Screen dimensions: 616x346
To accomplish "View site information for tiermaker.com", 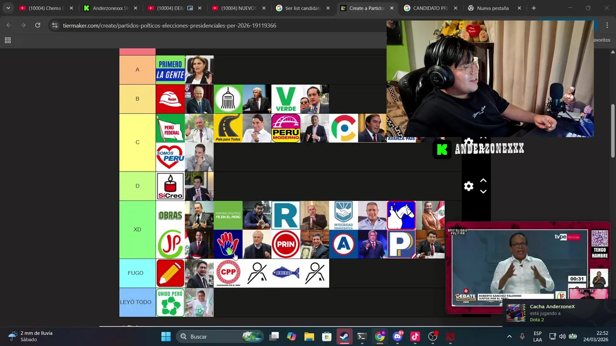I will point(55,25).
